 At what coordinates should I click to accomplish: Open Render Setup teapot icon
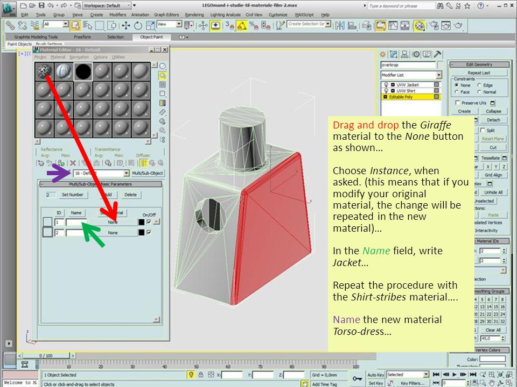click(434, 25)
